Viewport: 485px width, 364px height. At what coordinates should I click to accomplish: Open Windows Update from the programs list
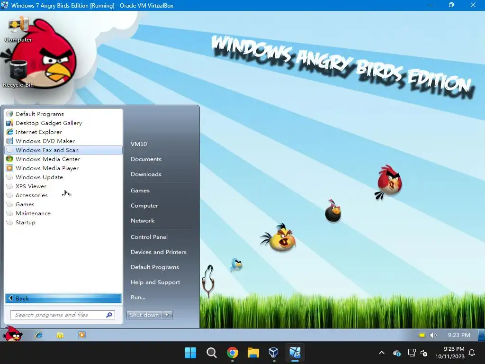(x=63, y=177)
